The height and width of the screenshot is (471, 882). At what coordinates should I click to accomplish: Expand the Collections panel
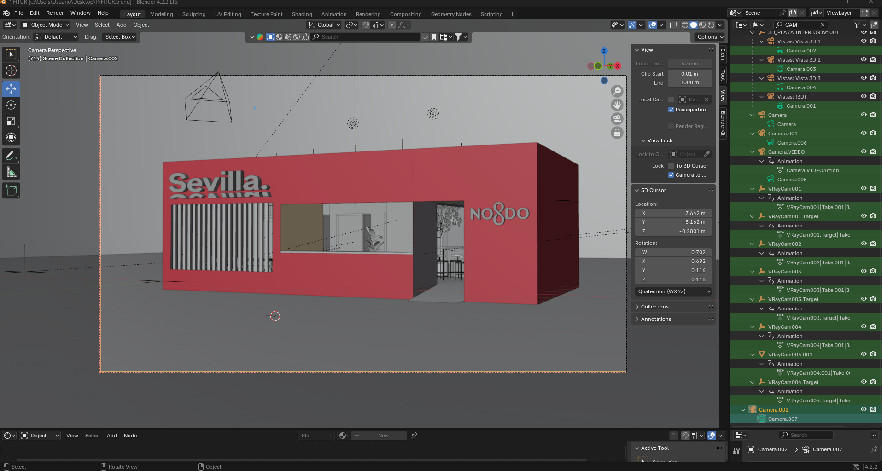(x=654, y=307)
